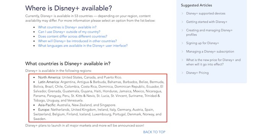The height and width of the screenshot is (137, 267).
Task: Click chevron beside 'Creating and managing Disney+ profiles'
Action: pos(182,30)
